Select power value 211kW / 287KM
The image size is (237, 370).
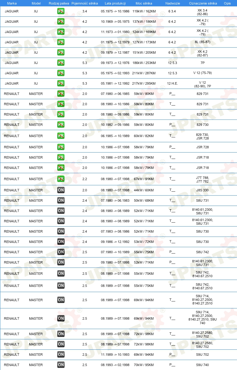point(144,73)
